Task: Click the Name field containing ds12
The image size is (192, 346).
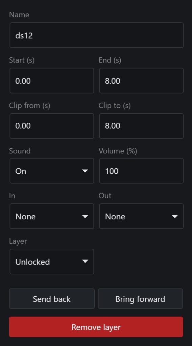Action: [96, 35]
